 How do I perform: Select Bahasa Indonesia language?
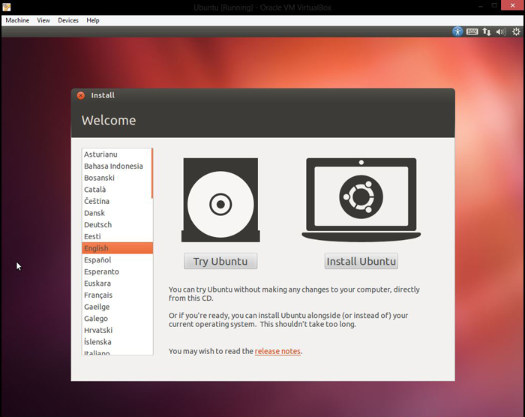(116, 166)
